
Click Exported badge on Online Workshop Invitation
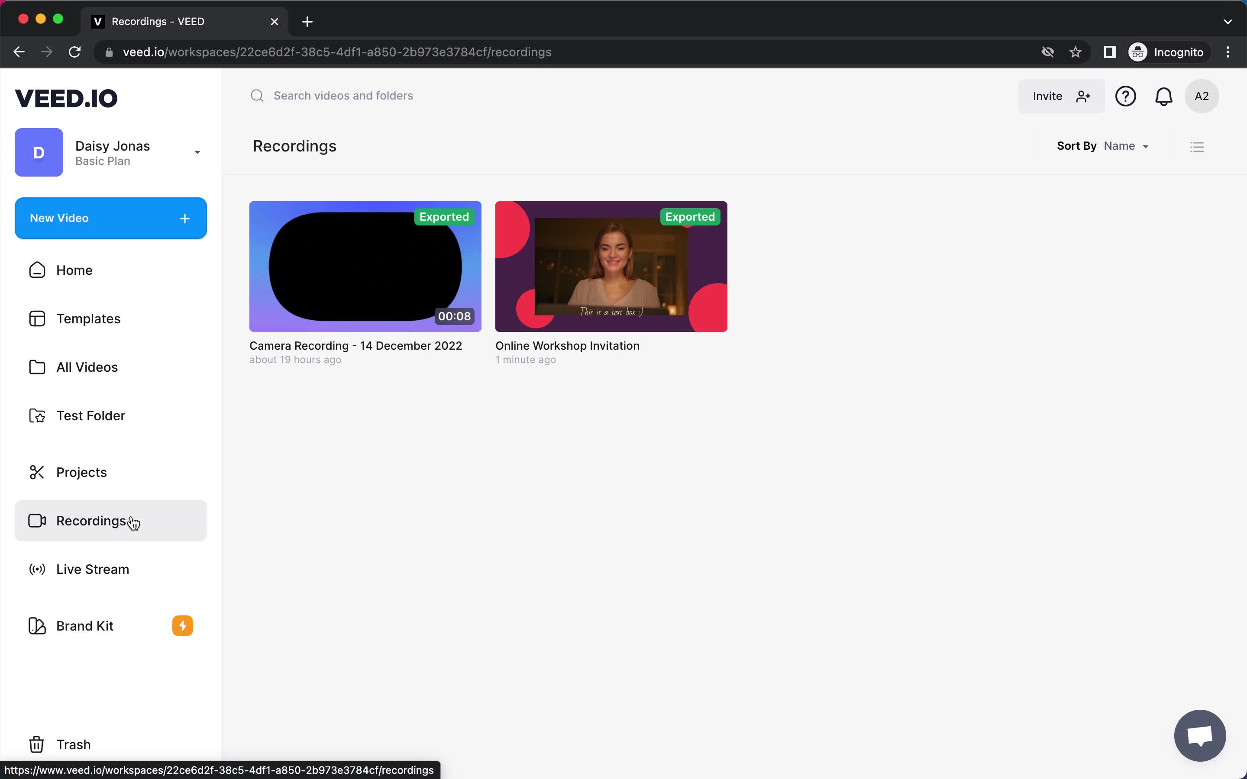tap(690, 217)
